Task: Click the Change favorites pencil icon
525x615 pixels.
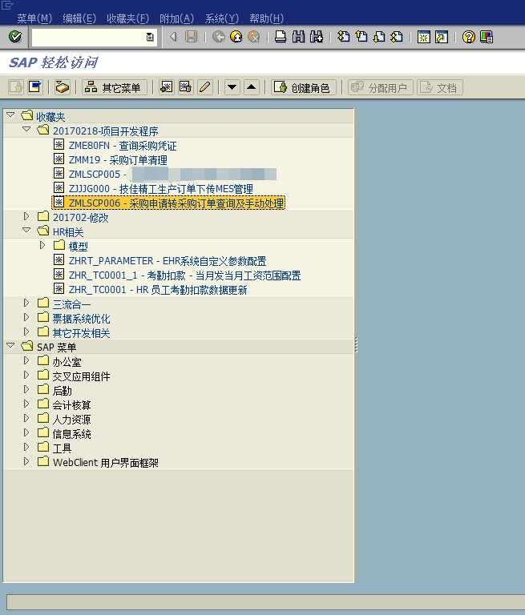Action: point(204,87)
